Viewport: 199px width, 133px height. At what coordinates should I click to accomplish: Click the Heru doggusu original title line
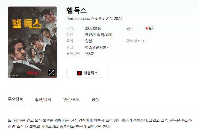[x=94, y=19]
